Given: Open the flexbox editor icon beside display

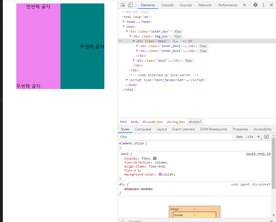Looking at the screenshot, I should pyautogui.click(x=155, y=158).
